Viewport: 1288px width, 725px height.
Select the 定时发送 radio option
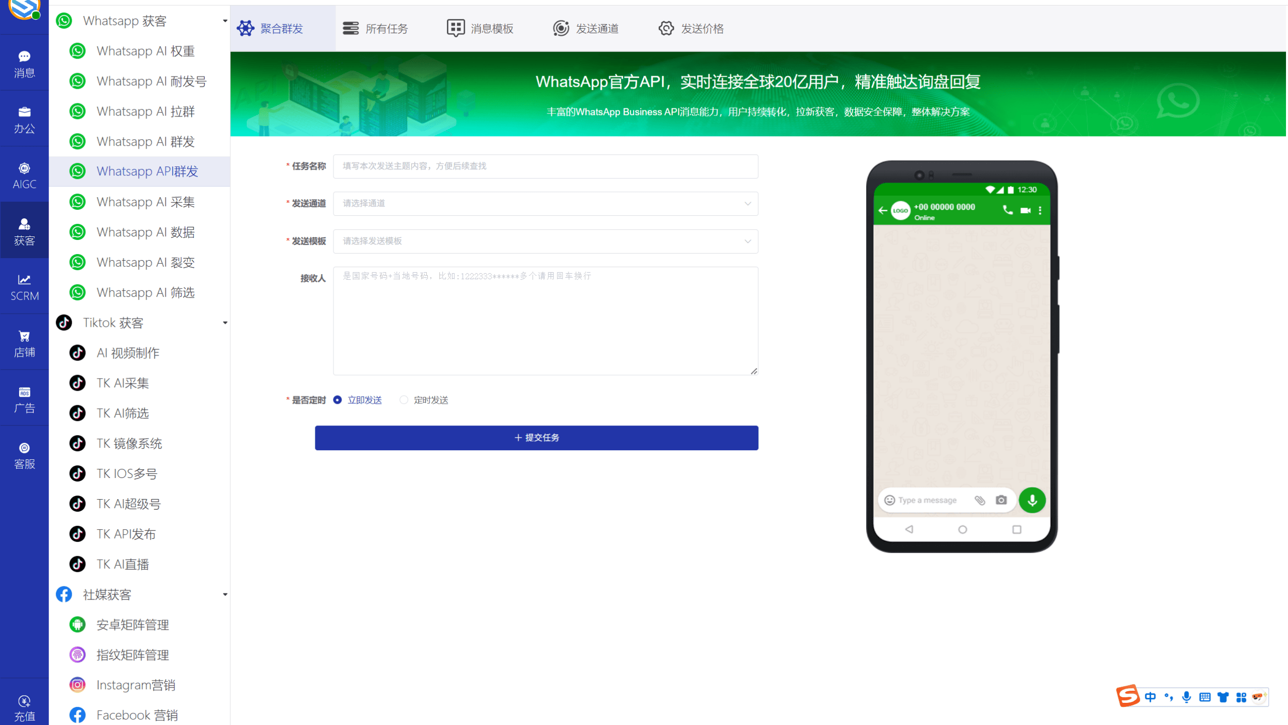[x=404, y=400]
